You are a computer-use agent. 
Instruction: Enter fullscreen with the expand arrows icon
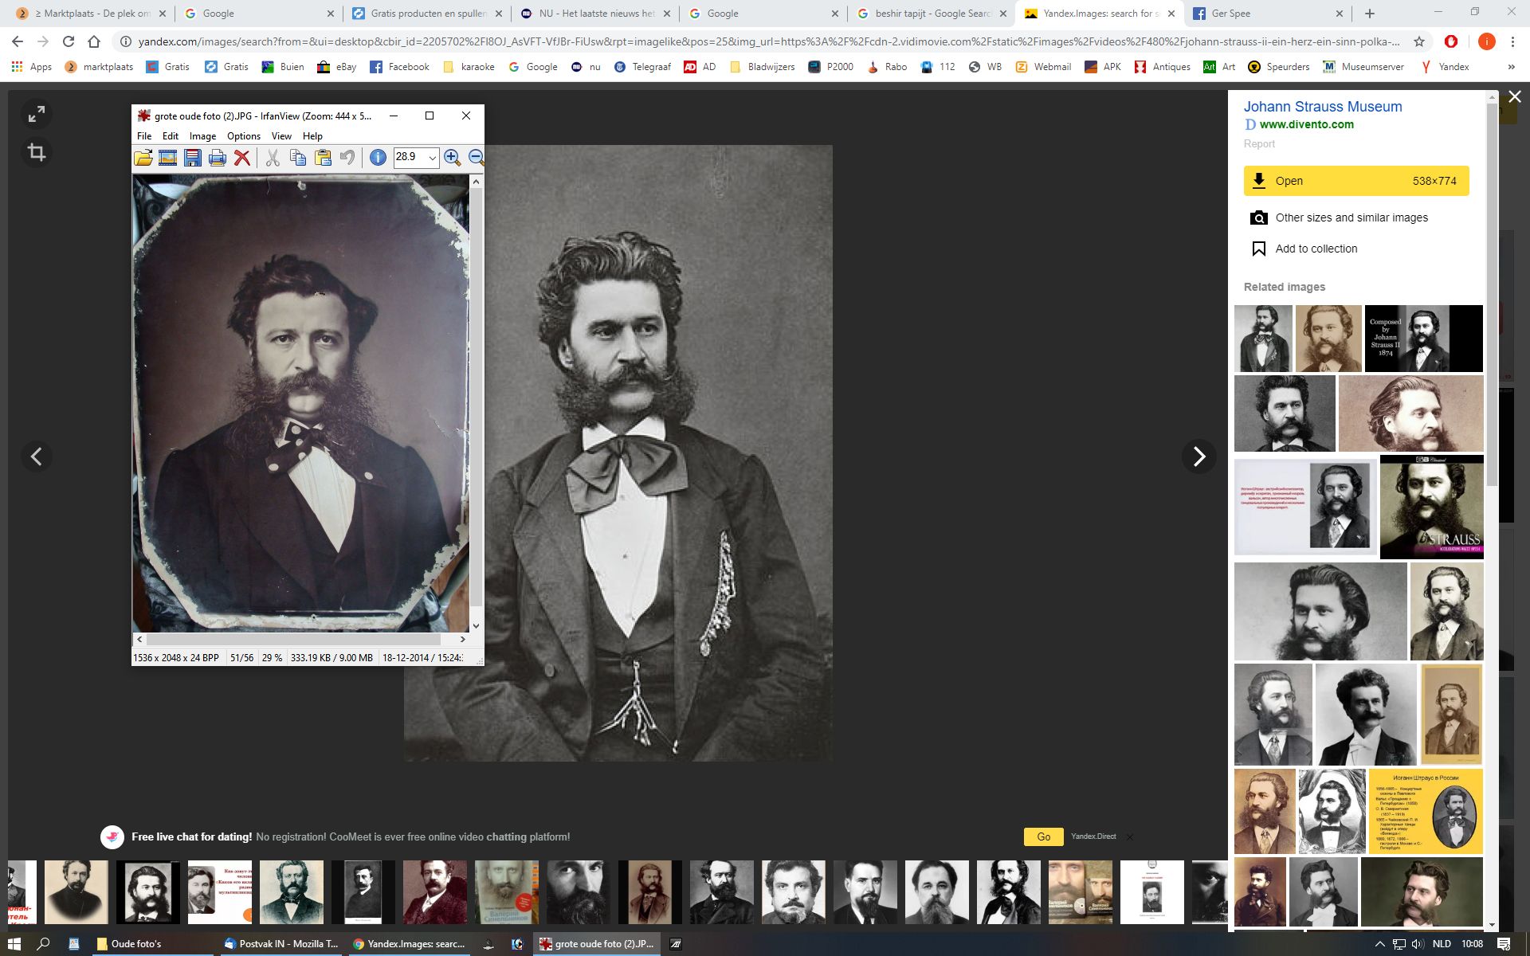(35, 113)
